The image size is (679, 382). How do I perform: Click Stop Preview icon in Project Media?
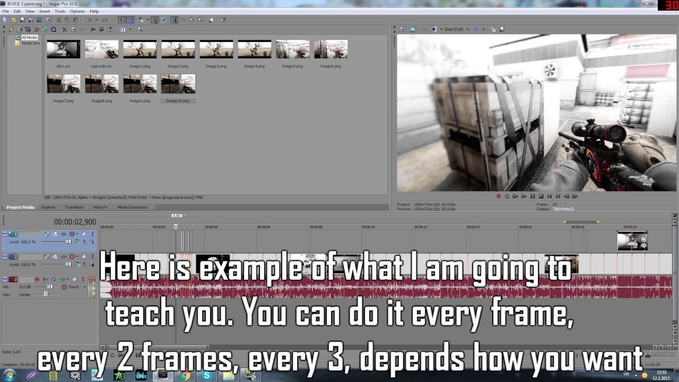(101, 29)
